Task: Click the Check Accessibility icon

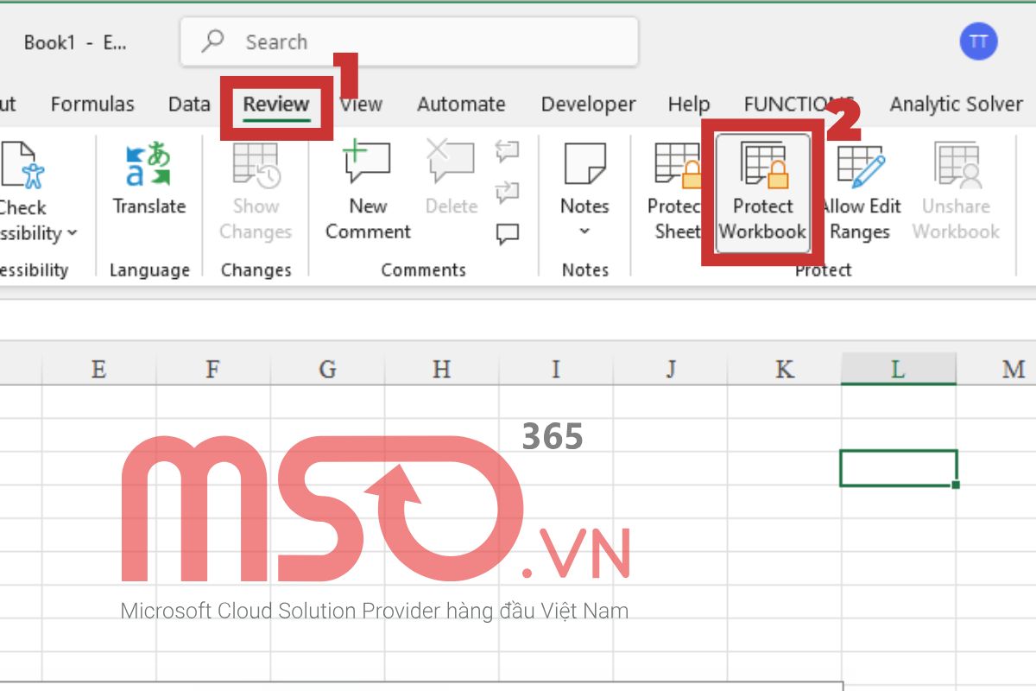Action: pyautogui.click(x=21, y=167)
